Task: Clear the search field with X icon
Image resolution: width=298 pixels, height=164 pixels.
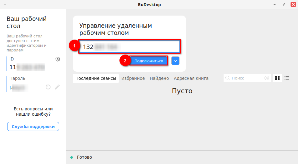Action: pos(267,78)
